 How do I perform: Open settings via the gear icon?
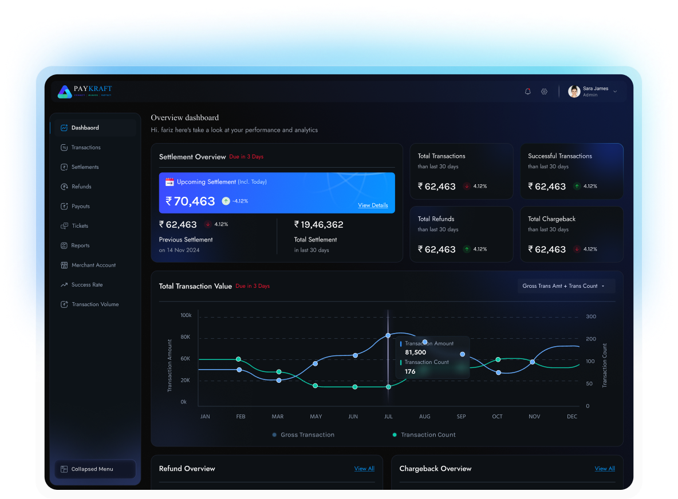[x=544, y=92]
